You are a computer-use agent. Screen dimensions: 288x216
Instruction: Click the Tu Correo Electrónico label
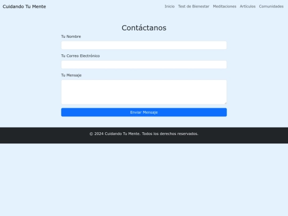[x=81, y=56]
